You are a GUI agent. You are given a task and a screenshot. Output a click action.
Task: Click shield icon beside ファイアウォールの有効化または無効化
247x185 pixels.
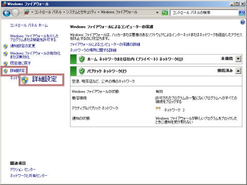6,54
